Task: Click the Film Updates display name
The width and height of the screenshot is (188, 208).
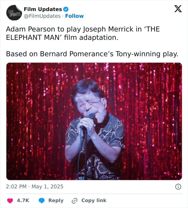Action: 43,9
